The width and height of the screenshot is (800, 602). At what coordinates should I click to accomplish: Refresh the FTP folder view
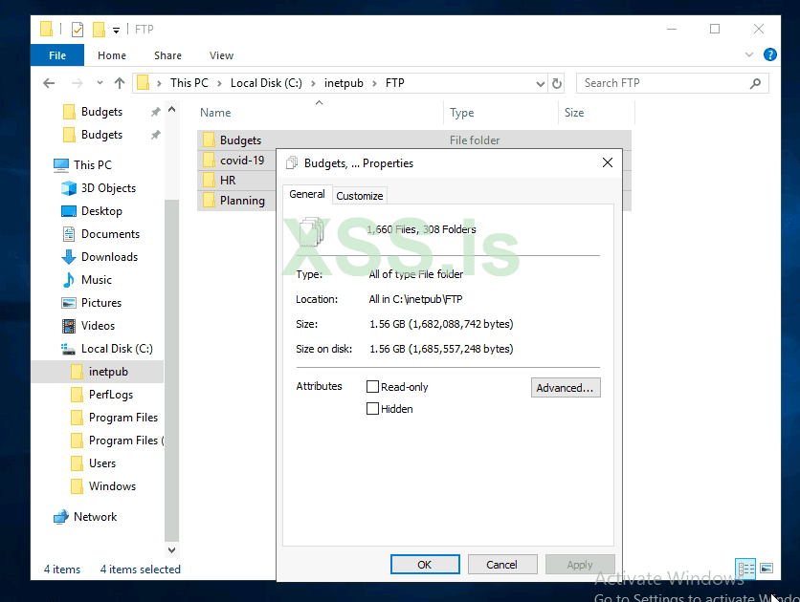[x=557, y=83]
